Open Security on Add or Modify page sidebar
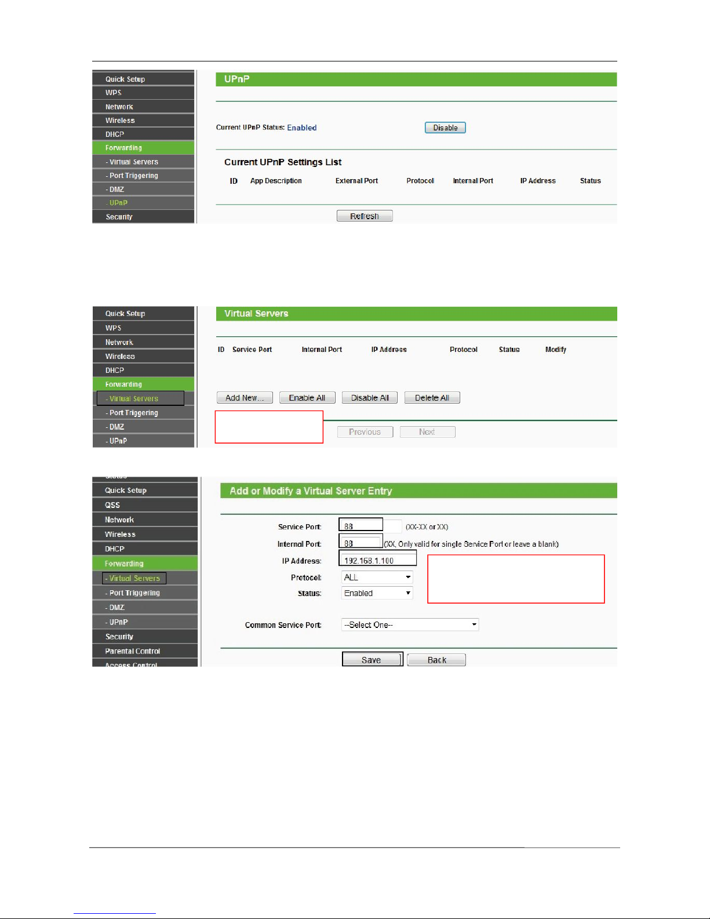This screenshot has width=710, height=919. [x=145, y=637]
